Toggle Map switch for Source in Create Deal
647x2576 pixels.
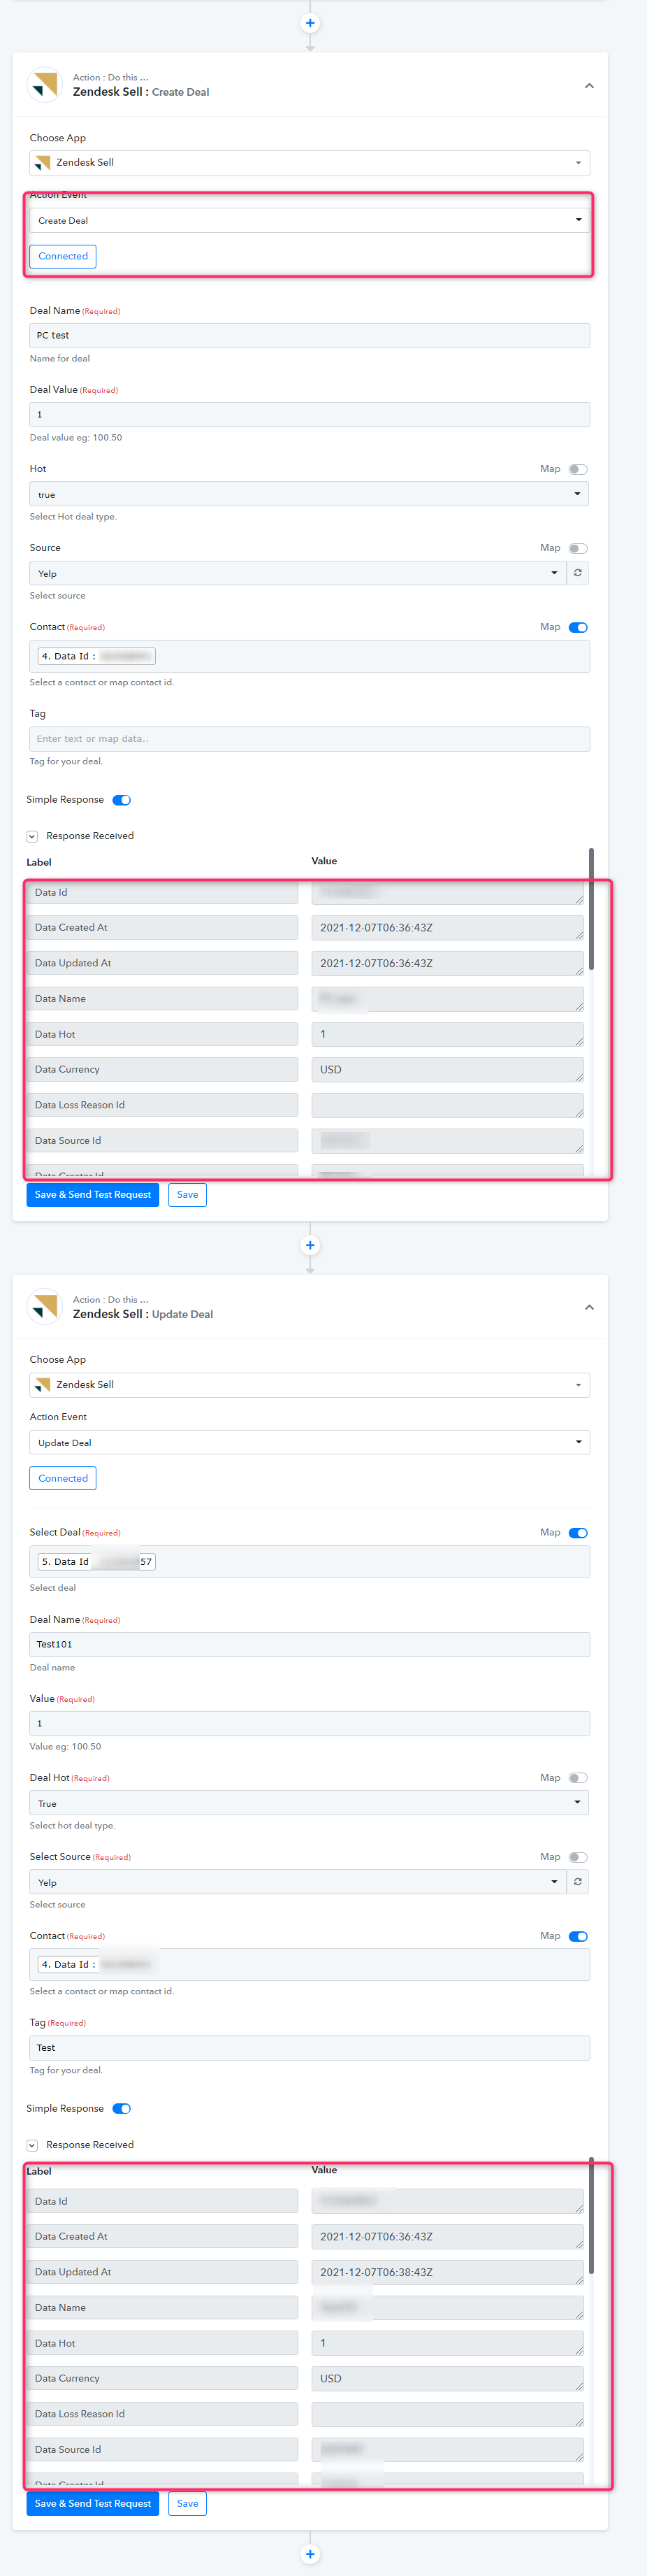pyautogui.click(x=578, y=548)
